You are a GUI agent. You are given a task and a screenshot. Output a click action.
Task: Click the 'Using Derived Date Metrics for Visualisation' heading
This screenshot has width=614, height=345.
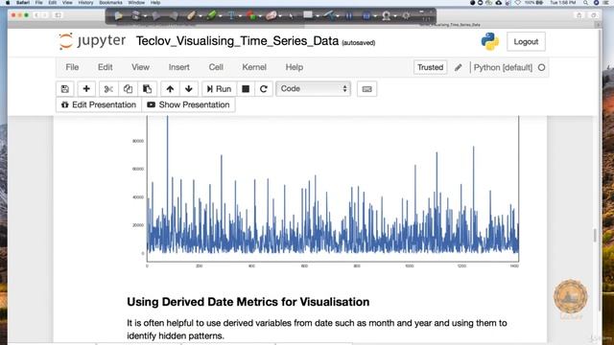pyautogui.click(x=248, y=302)
